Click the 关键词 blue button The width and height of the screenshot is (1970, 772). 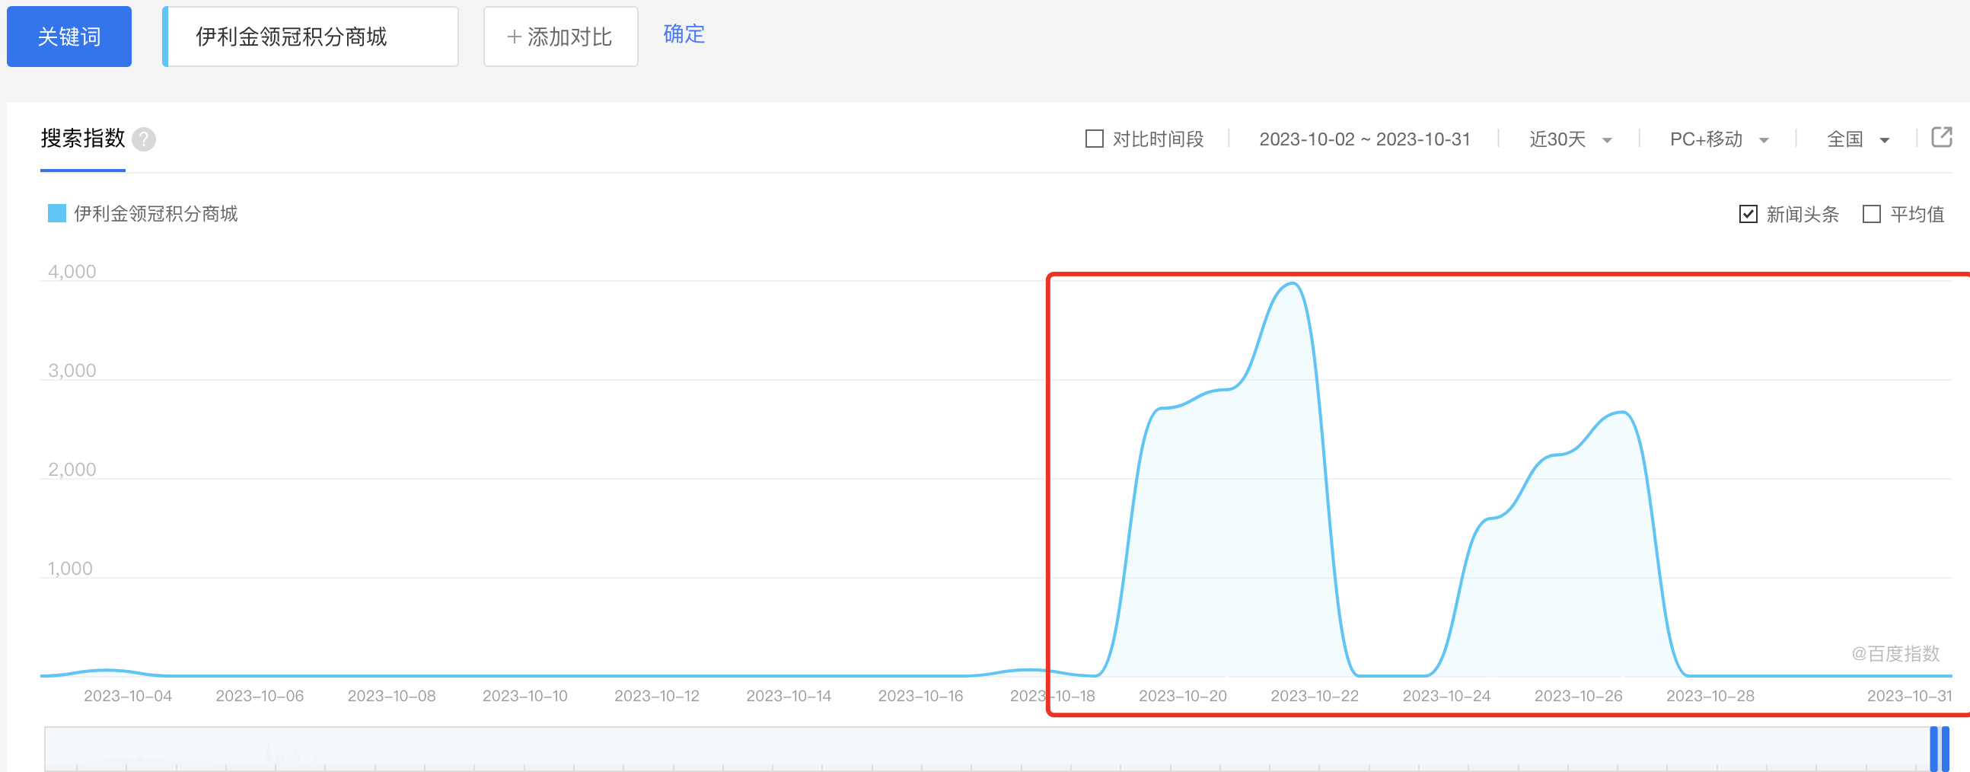point(69,37)
